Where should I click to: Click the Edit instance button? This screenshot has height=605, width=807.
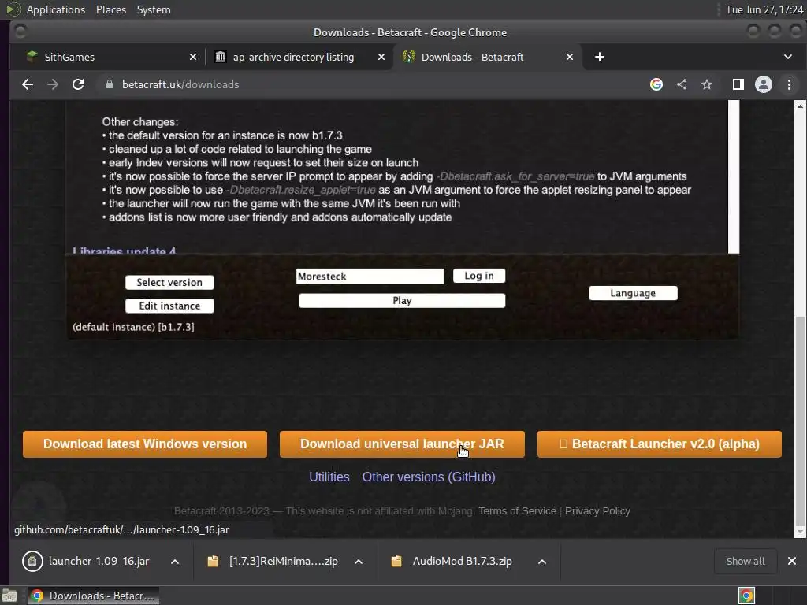point(169,306)
